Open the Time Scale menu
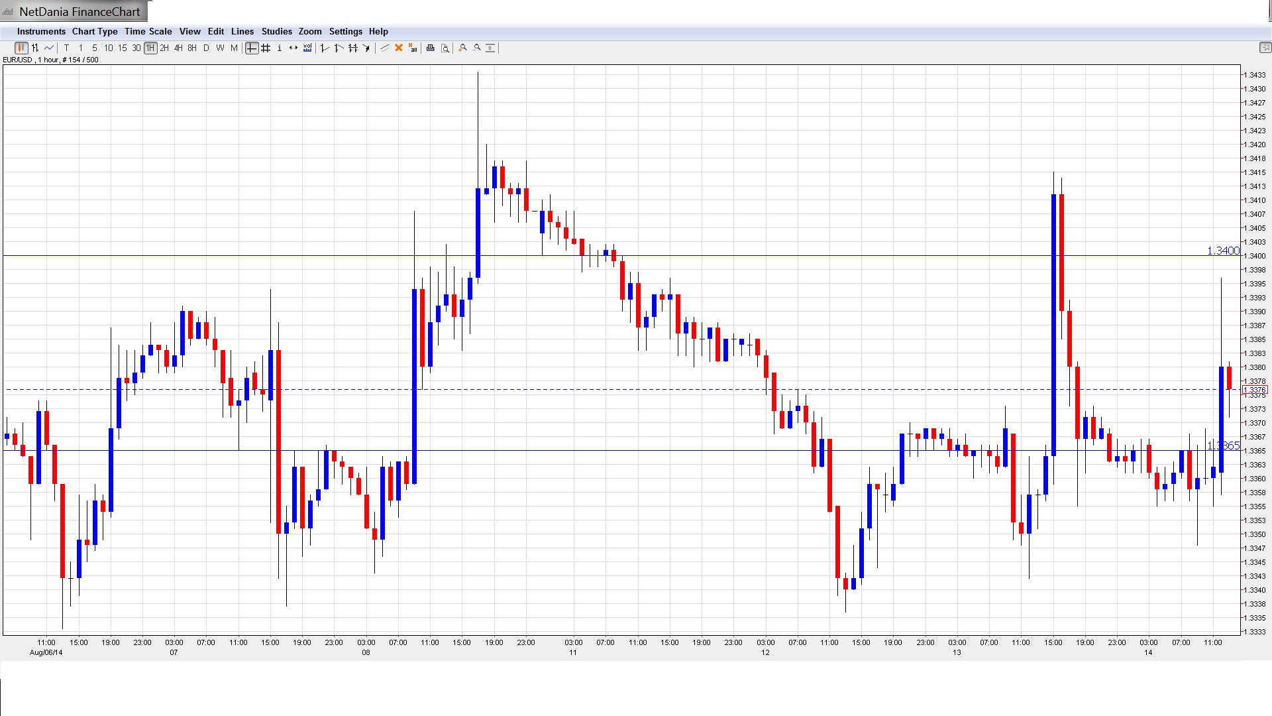 (148, 31)
